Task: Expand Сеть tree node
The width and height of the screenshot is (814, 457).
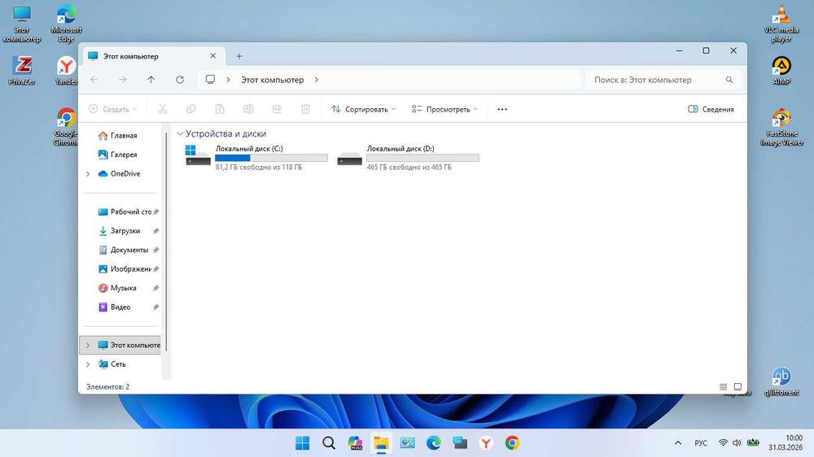Action: 88,364
